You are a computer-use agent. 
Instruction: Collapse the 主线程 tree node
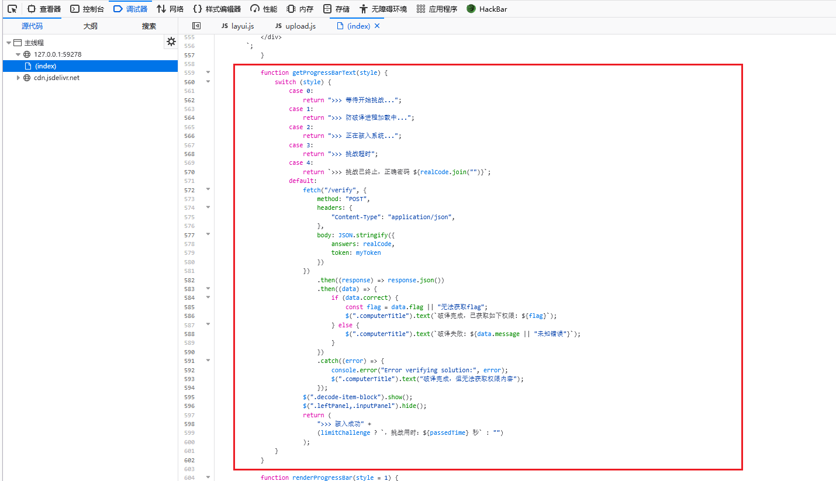click(x=9, y=43)
